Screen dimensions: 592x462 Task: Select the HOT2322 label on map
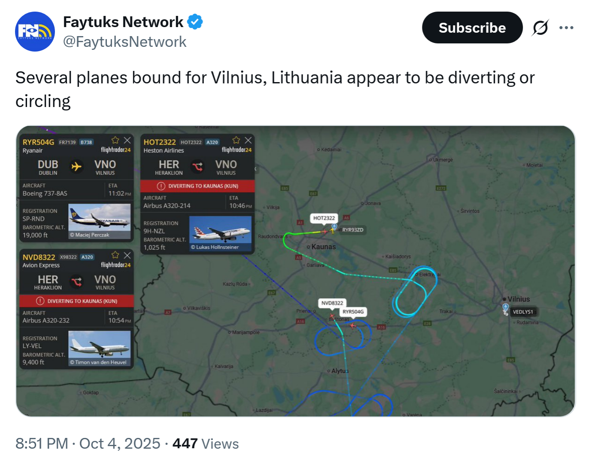(324, 218)
